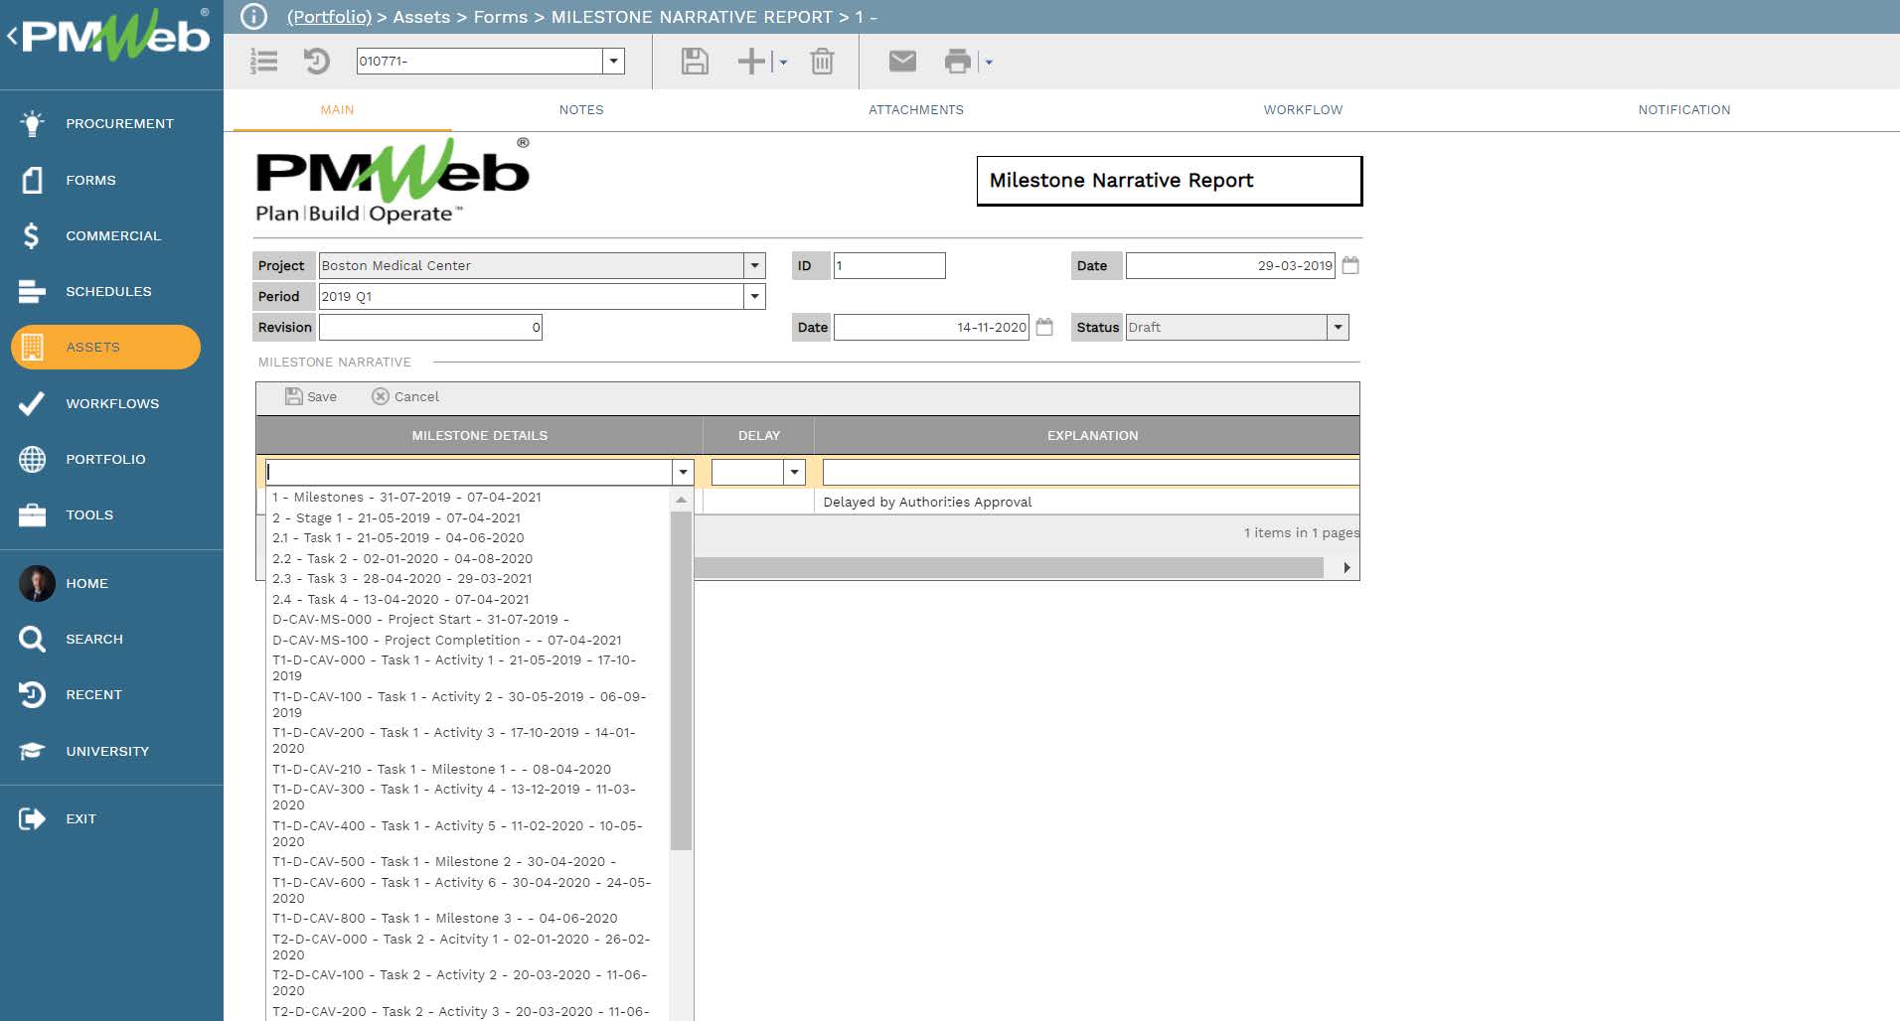1900x1021 pixels.
Task: Print the report with the printer icon
Action: tap(957, 62)
